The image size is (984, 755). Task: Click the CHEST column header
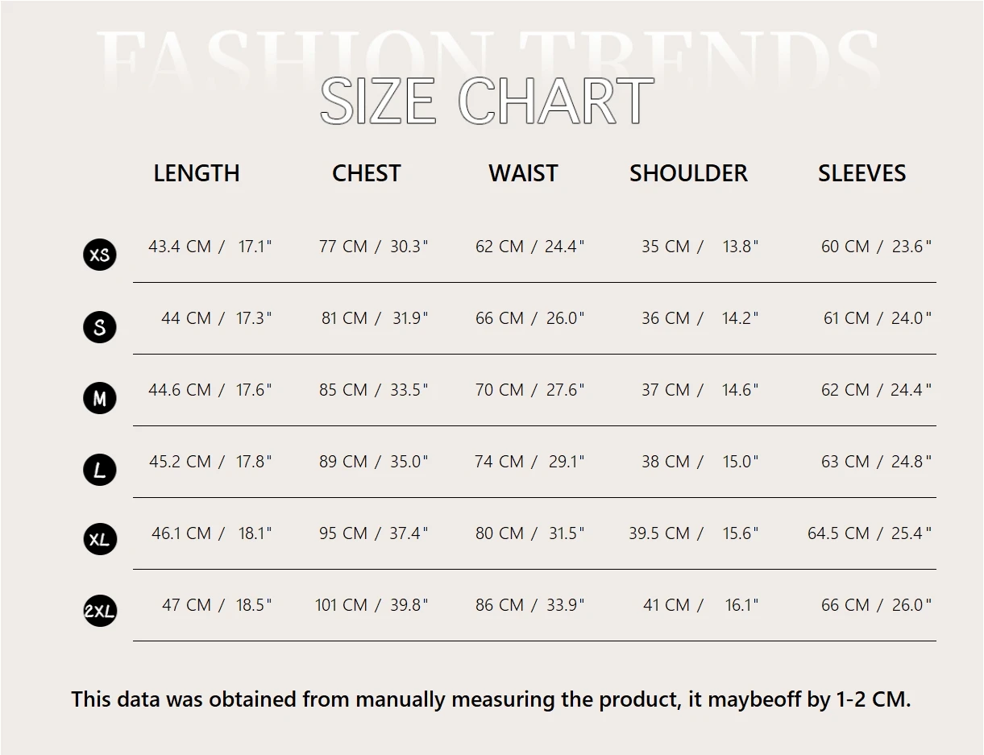[367, 173]
